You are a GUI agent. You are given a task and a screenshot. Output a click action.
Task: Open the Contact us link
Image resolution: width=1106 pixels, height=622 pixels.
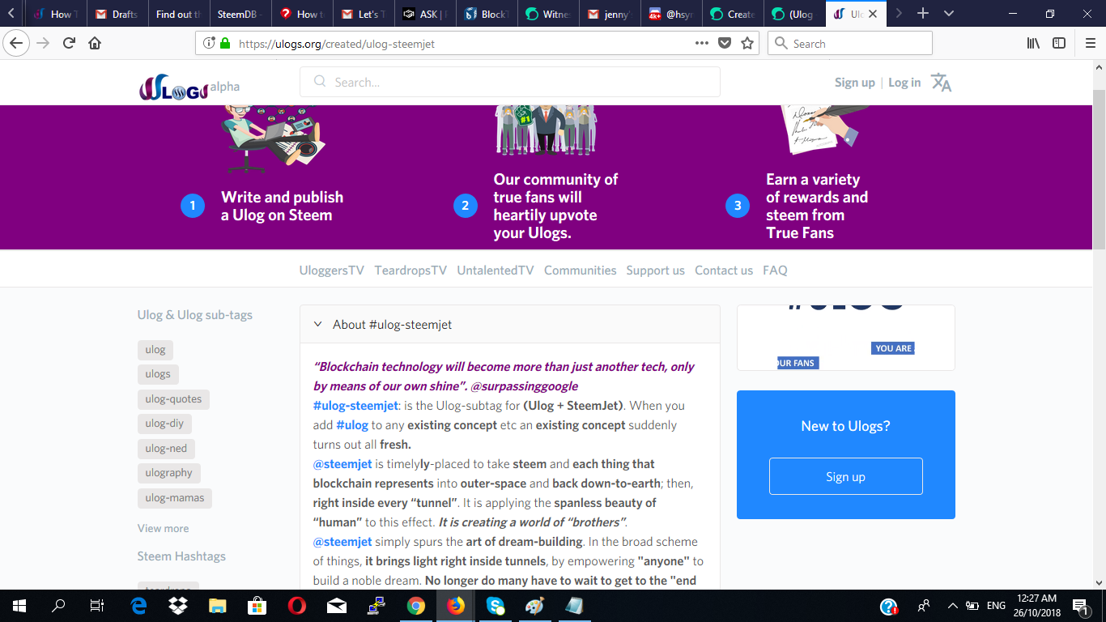[724, 271]
